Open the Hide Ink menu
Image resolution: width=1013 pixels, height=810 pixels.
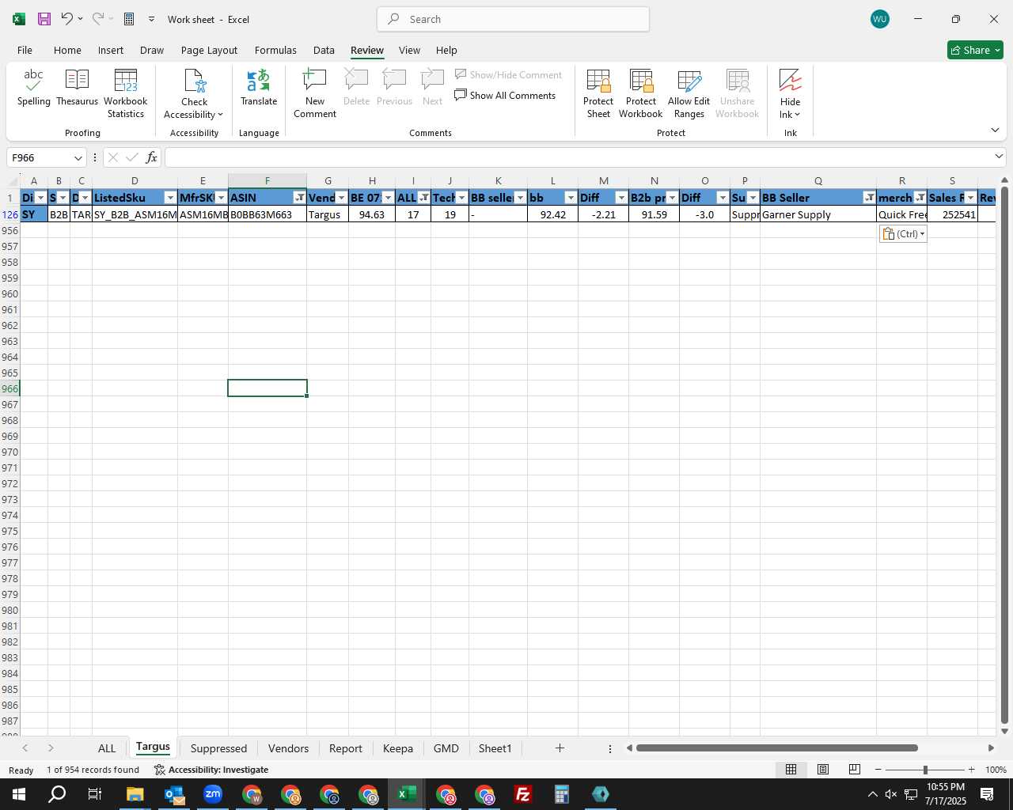[790, 93]
